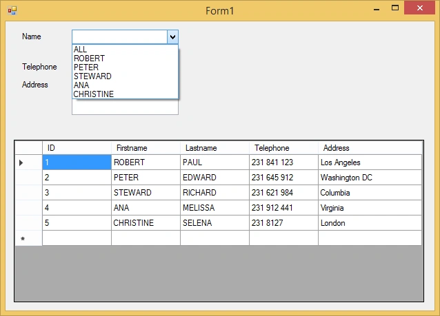The height and width of the screenshot is (316, 440).
Task: Collapse the Name combo box dropdown arrow
Action: 172,36
